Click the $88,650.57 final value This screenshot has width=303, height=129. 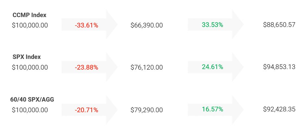(x=279, y=25)
